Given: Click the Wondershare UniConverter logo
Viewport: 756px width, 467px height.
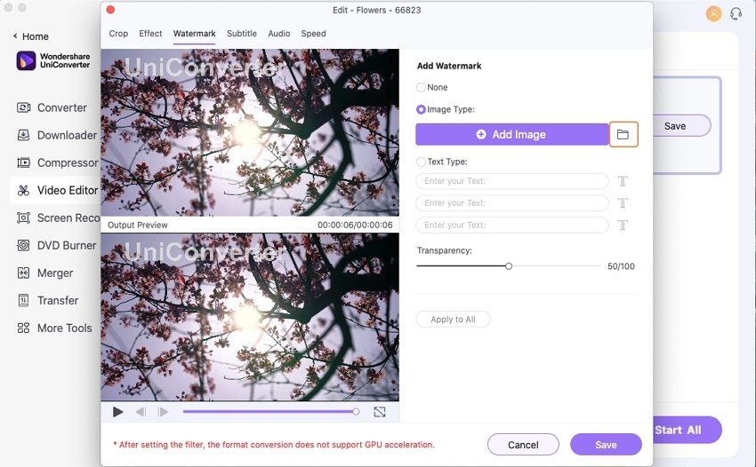Looking at the screenshot, I should pyautogui.click(x=26, y=60).
